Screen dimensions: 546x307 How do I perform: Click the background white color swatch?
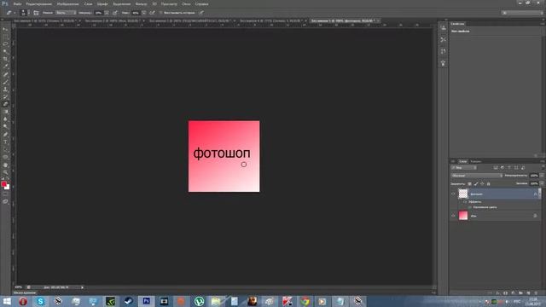(x=8, y=188)
